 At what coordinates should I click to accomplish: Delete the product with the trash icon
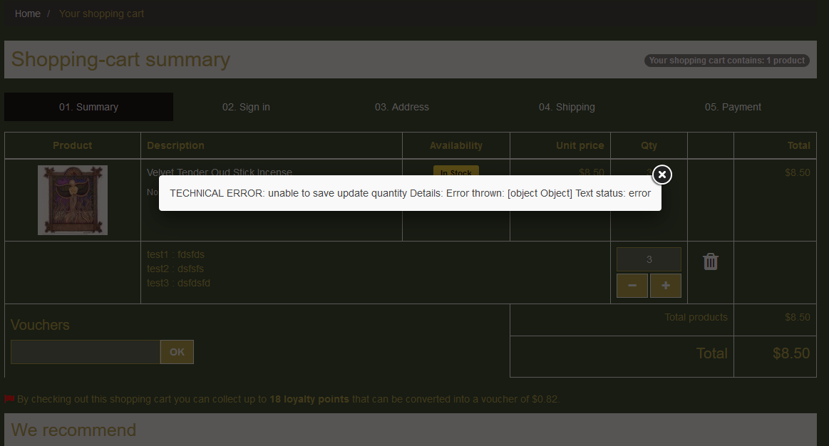(x=710, y=261)
